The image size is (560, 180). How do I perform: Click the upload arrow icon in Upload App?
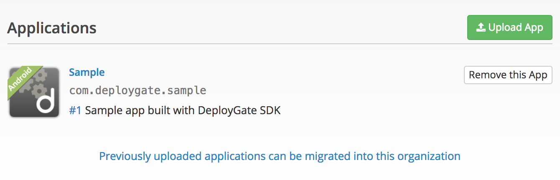[481, 28]
